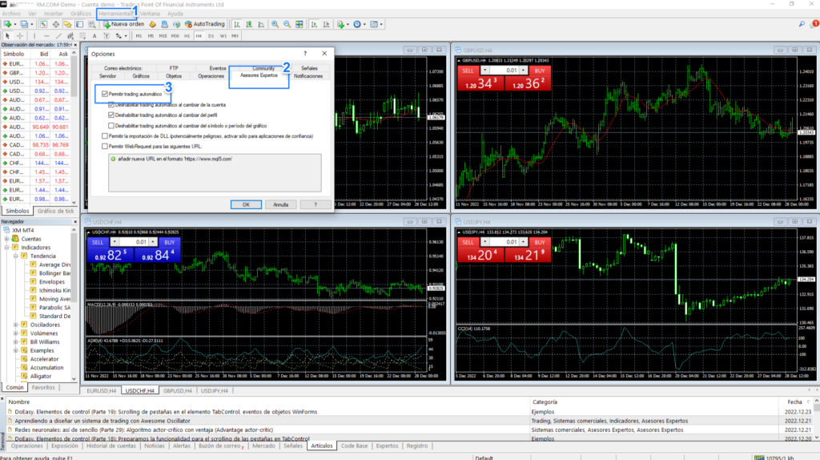Click BUY on the USDJPY chart
Viewport: 820px width, 460px height.
tap(540, 242)
